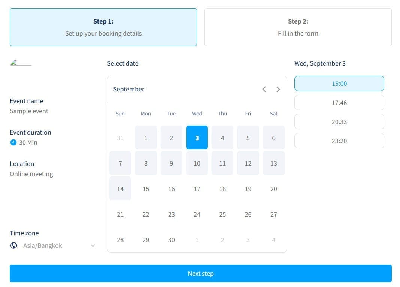Pick September 14 on the calendar
The image size is (400, 287).
click(x=120, y=189)
